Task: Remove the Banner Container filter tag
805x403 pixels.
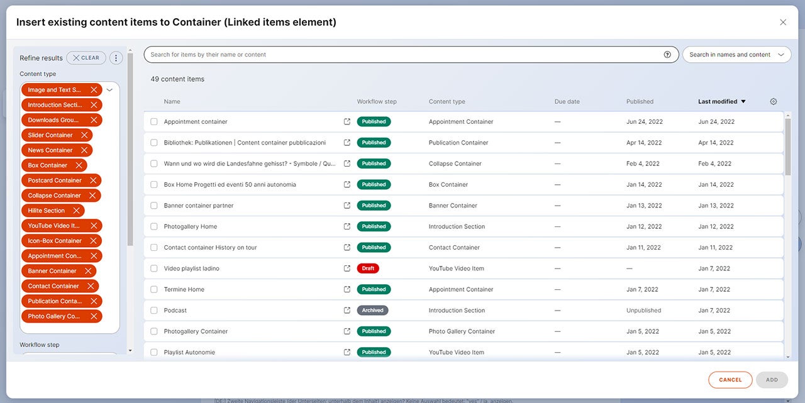Action: coord(88,271)
